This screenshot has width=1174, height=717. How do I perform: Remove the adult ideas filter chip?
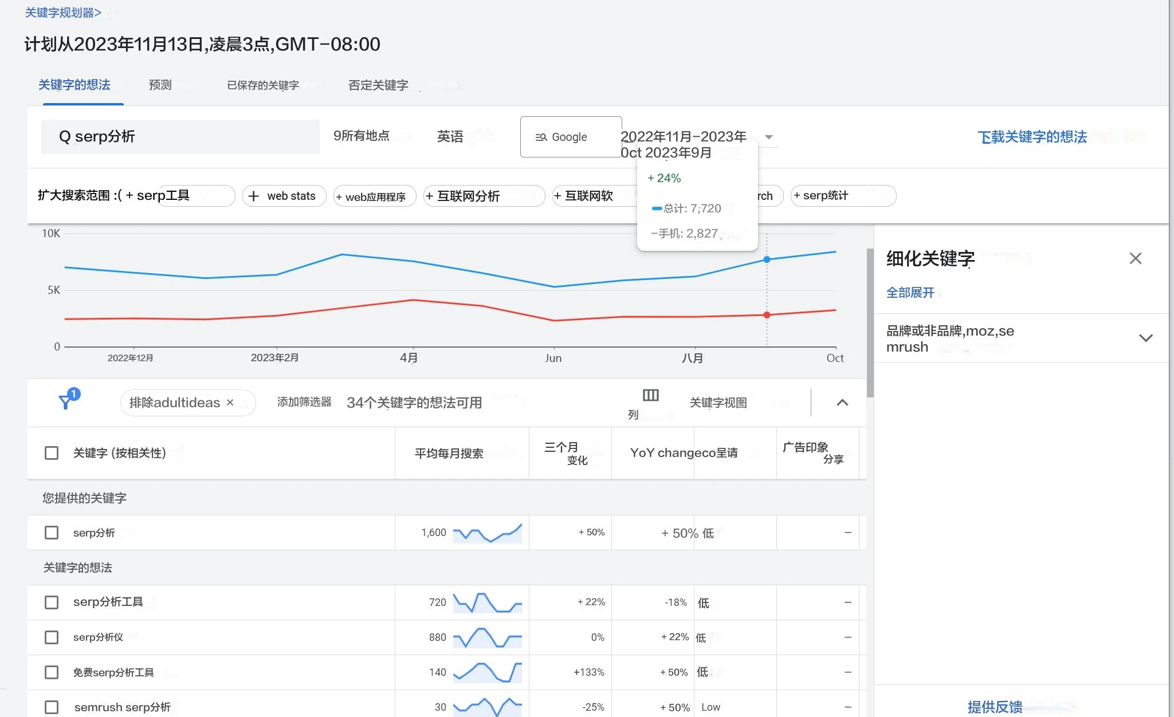tap(230, 403)
